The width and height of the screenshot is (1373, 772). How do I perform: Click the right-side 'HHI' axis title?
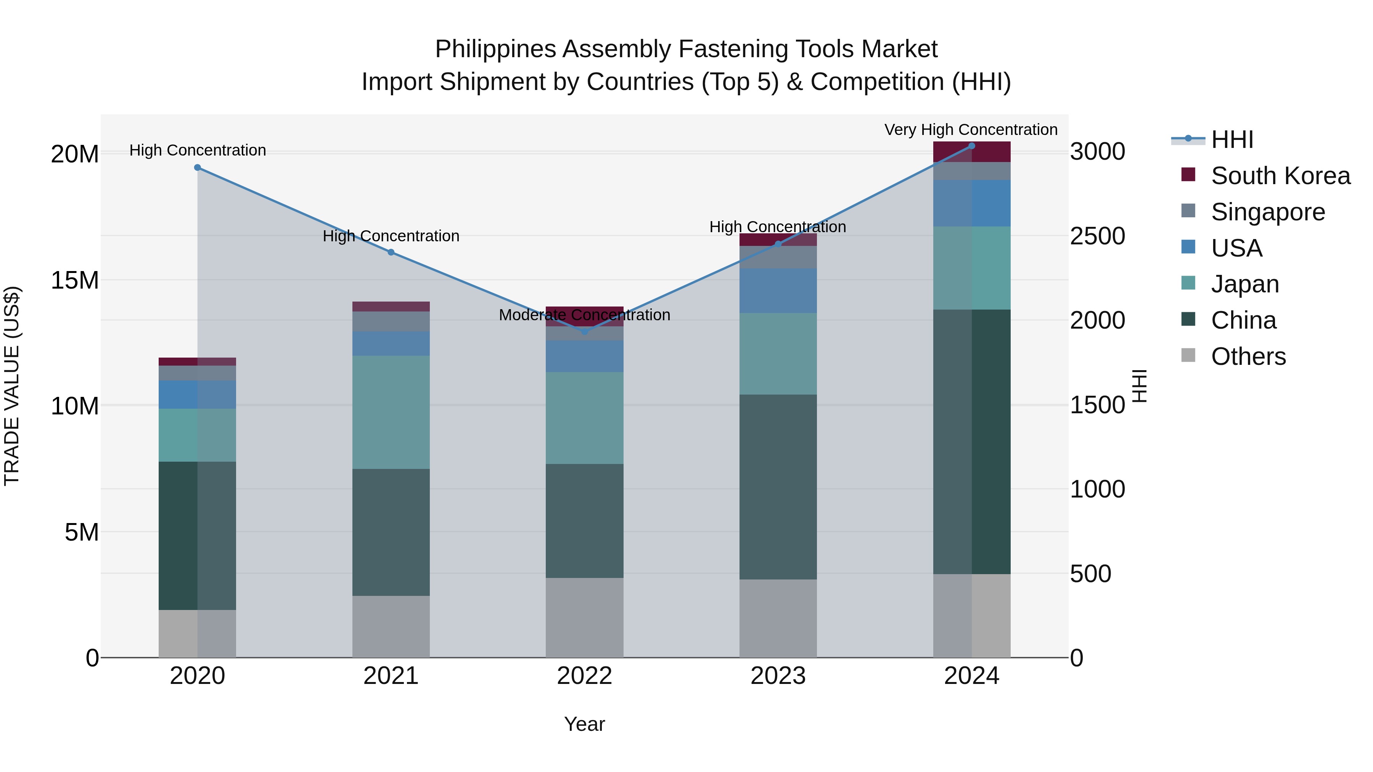[1139, 386]
